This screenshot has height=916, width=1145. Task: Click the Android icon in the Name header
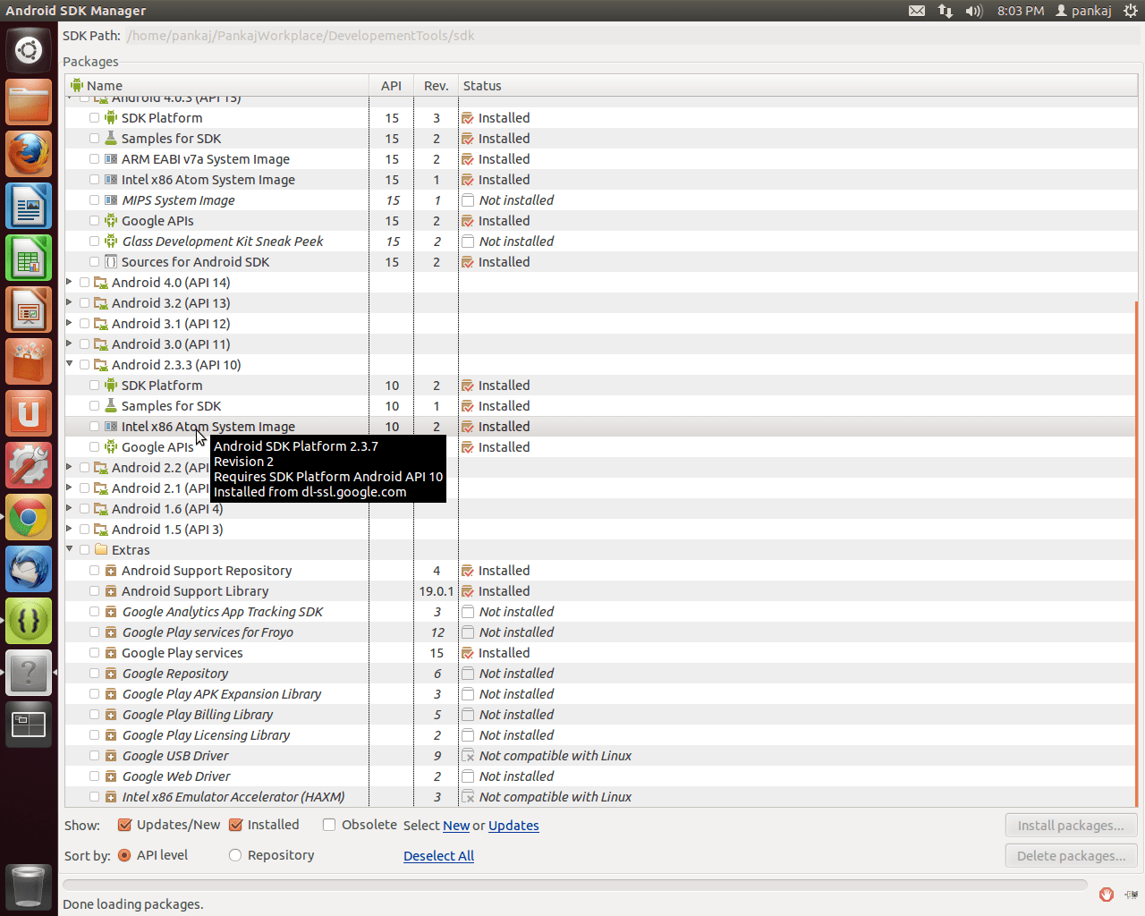click(77, 85)
